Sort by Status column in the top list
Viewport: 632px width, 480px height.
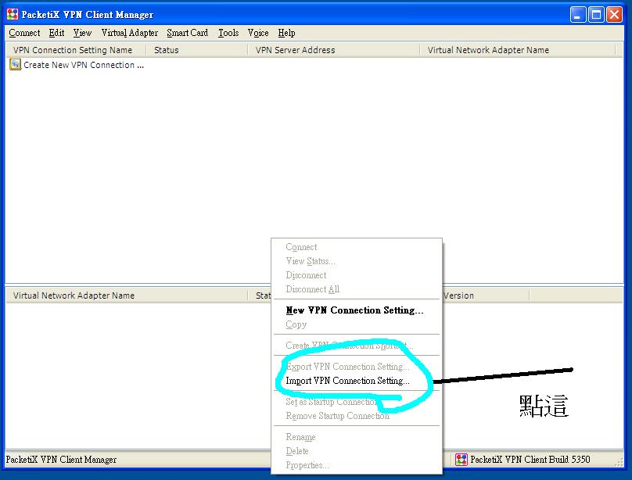pos(196,50)
